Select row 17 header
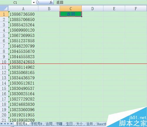Screen dimensions: 147x127 (4, 99)
